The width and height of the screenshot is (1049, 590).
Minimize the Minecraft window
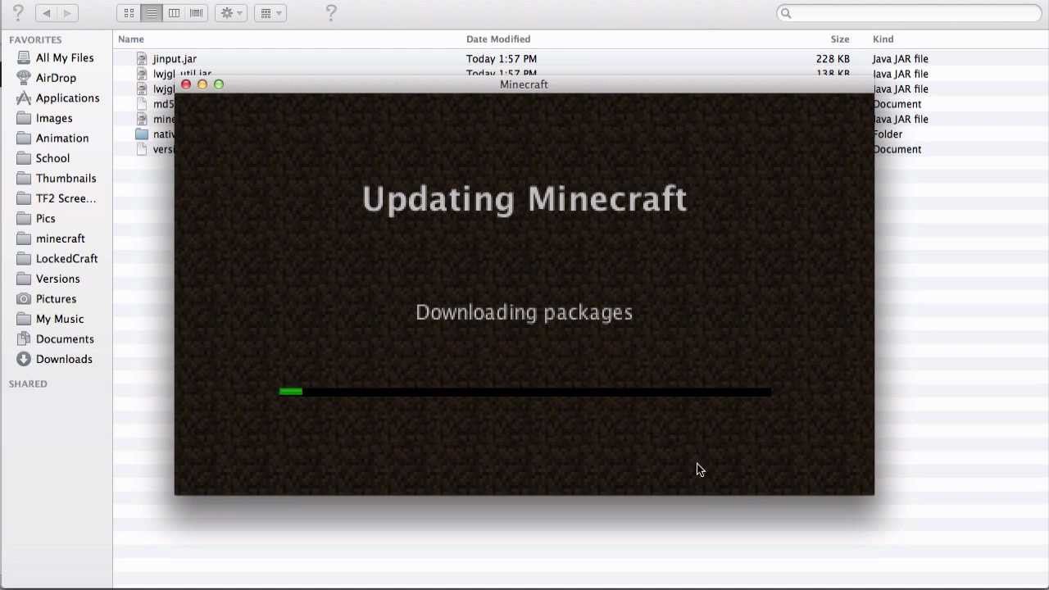(202, 84)
